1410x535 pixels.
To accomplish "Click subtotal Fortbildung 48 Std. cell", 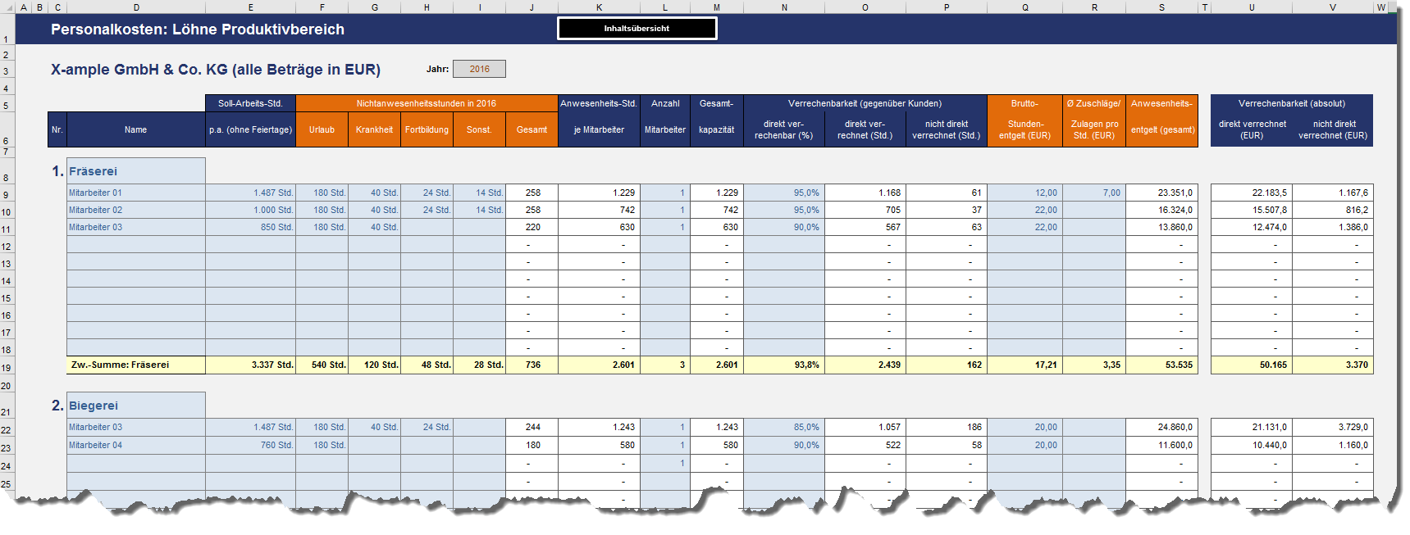I will coord(427,365).
